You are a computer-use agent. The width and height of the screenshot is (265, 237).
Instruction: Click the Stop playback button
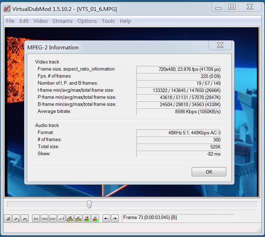point(8,218)
